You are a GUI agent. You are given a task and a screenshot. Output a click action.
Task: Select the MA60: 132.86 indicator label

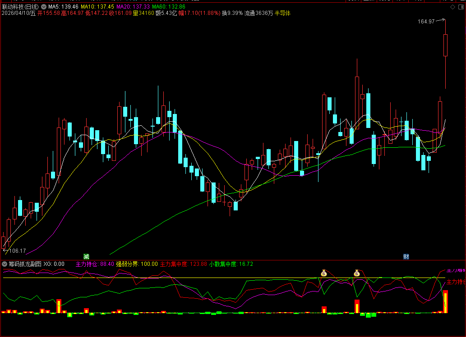click(169, 6)
